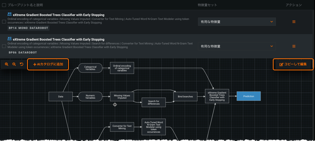The height and width of the screenshot is (141, 315).
Task: Click DATAROBOT tag in BP86 row
Action: pos(28,52)
